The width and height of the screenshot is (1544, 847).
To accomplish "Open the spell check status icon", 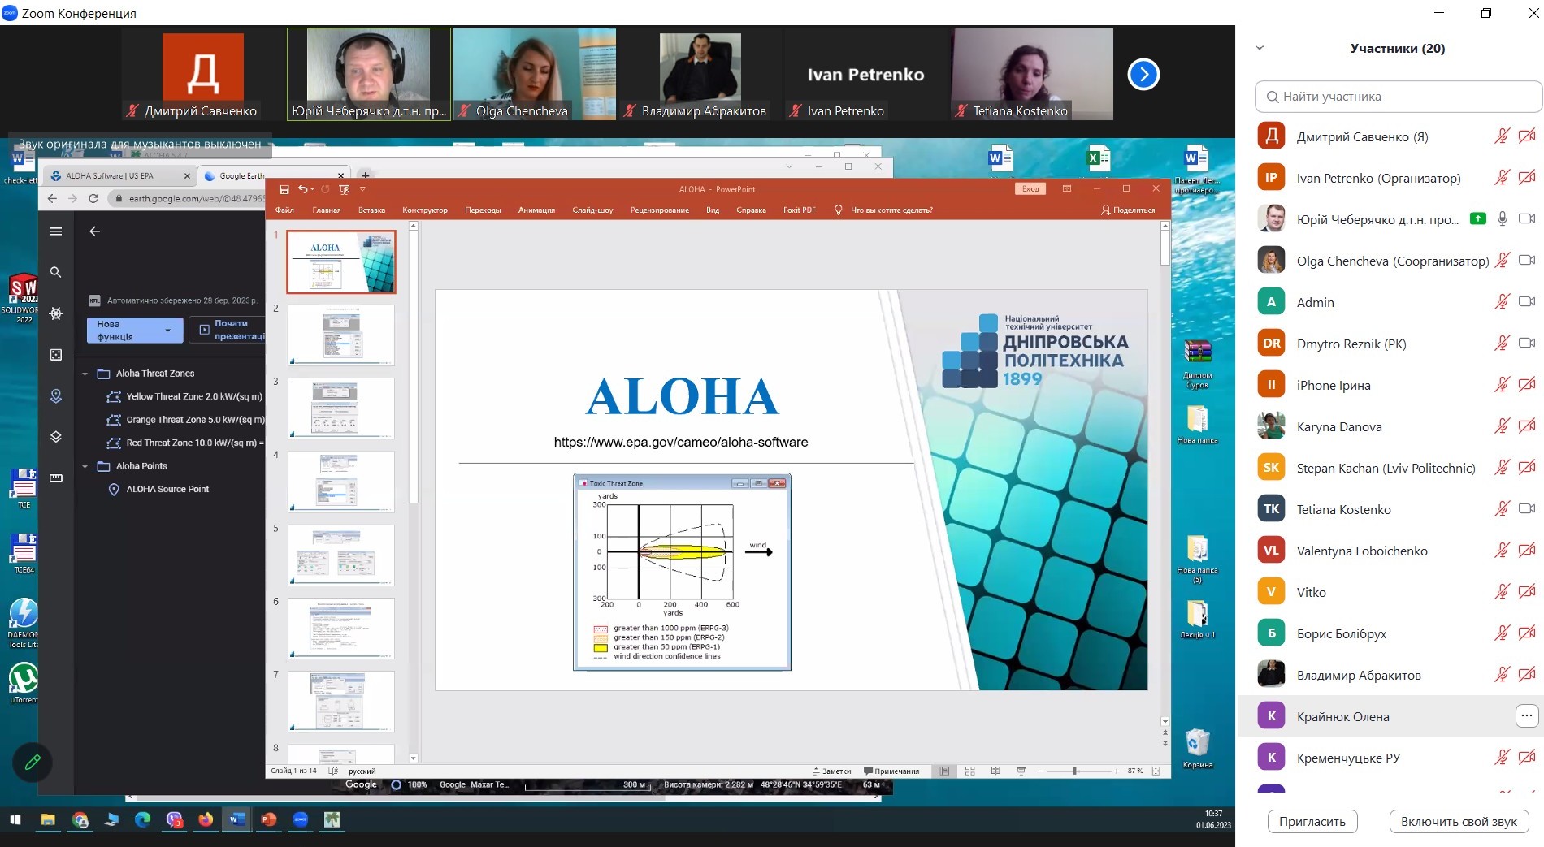I will 332,771.
